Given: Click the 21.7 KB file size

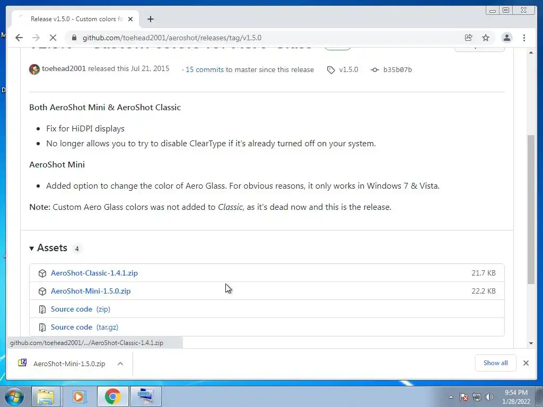Looking at the screenshot, I should point(484,273).
